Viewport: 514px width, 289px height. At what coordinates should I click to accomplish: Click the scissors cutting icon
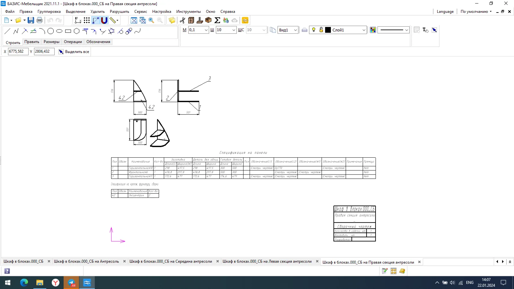pos(182,20)
